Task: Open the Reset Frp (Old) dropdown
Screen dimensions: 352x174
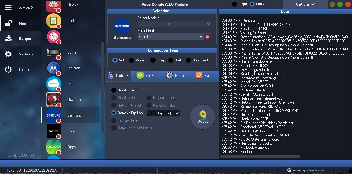Action: pyautogui.click(x=163, y=113)
